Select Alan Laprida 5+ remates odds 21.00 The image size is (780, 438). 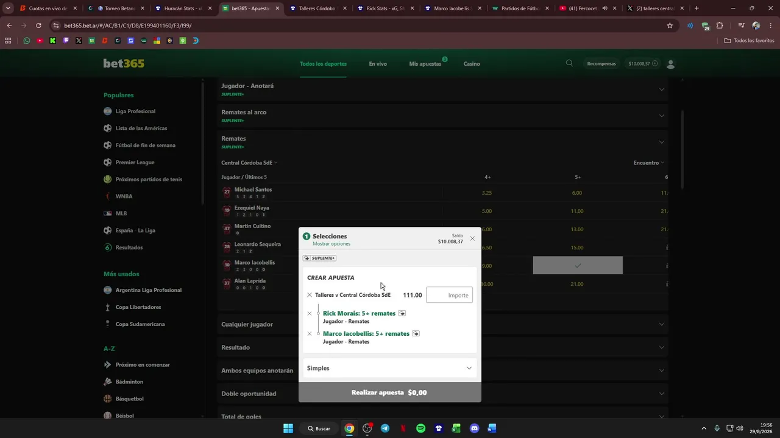(x=577, y=284)
